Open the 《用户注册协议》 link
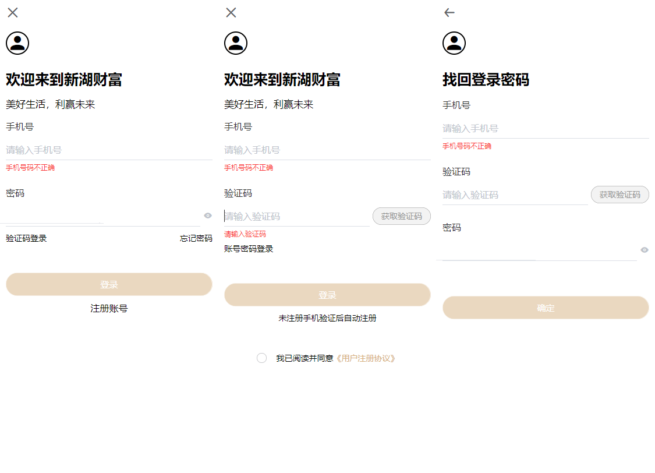655x473 pixels. 366,358
